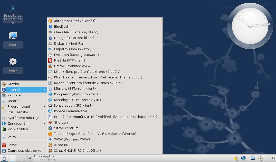Expand the Kancelář submenu arrow
Image resolution: width=276 pixels, height=162 pixels.
tap(44, 95)
